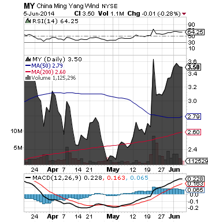Click the -0.1 tick on the MACD axis
Viewport: 208px width, 222px height.
[194, 202]
